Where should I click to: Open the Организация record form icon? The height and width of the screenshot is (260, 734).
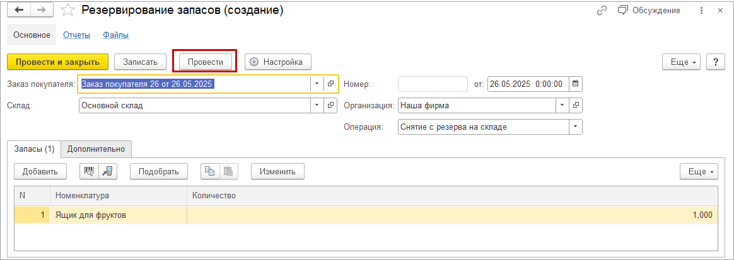576,106
